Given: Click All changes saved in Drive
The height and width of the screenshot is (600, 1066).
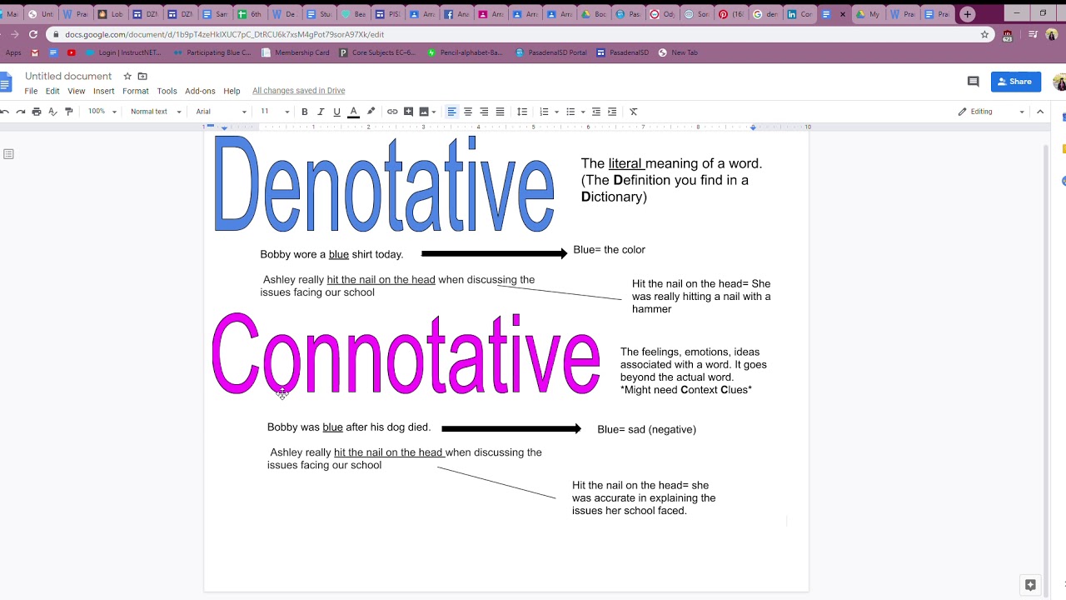Looking at the screenshot, I should coord(298,91).
